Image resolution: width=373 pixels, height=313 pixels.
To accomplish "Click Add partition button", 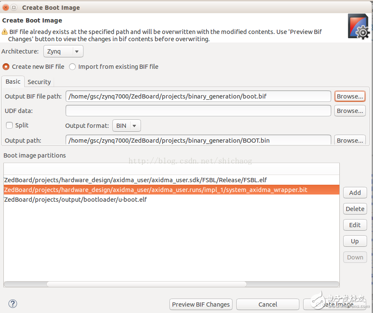I will [x=355, y=193].
